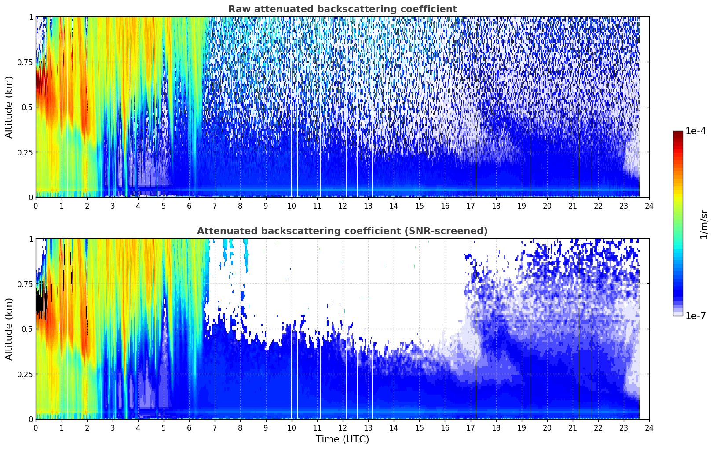713x449 pixels.
Task: Click the '1e-4' colorbar maximum label
Action: click(695, 132)
